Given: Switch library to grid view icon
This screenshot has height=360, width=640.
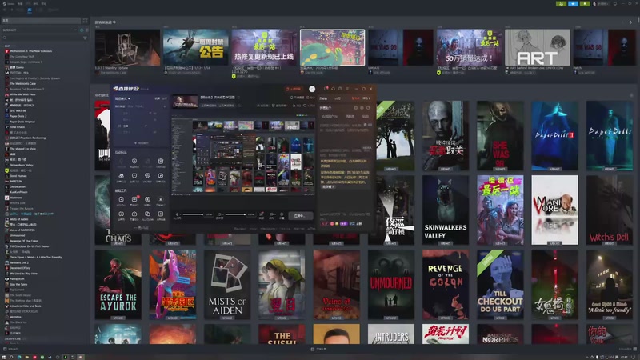Looking at the screenshot, I should click(x=85, y=21).
